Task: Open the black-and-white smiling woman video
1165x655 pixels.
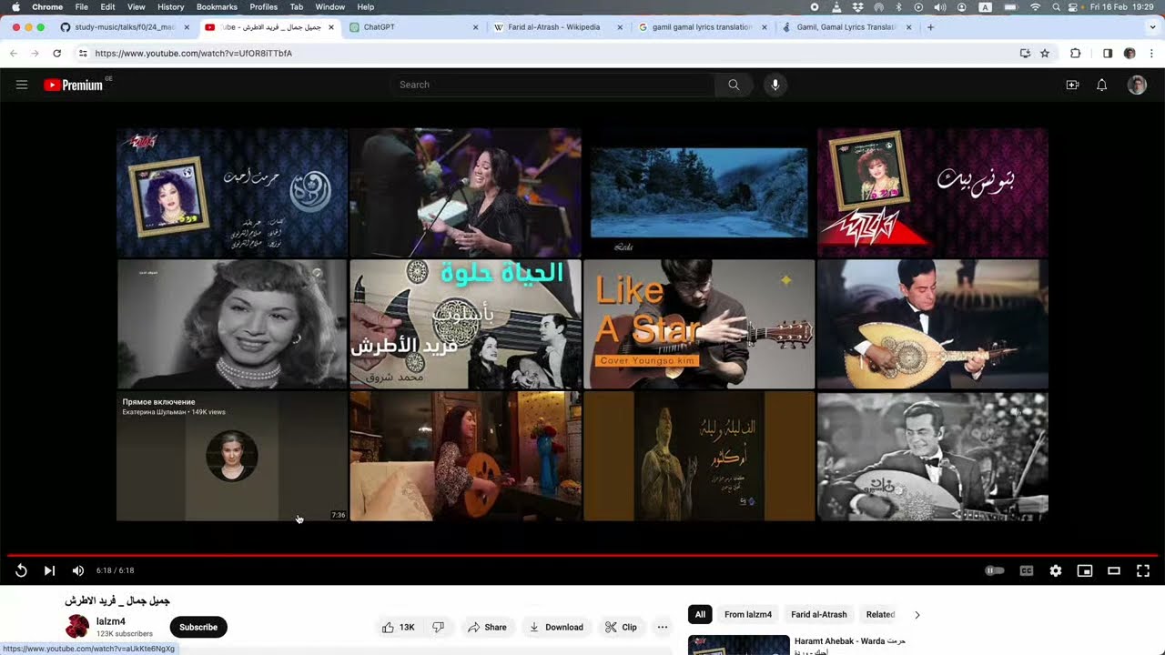Action: click(232, 324)
